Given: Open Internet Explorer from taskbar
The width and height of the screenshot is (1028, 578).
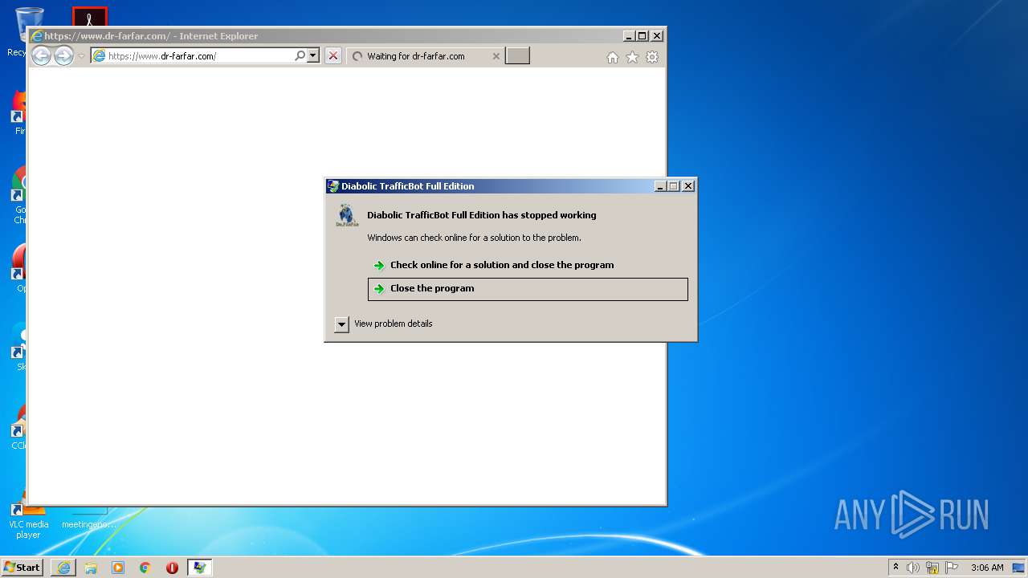Looking at the screenshot, I should coord(63,568).
